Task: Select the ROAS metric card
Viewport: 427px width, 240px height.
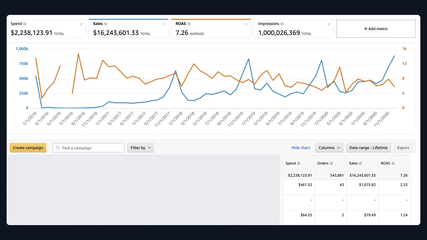Action: 211,29
